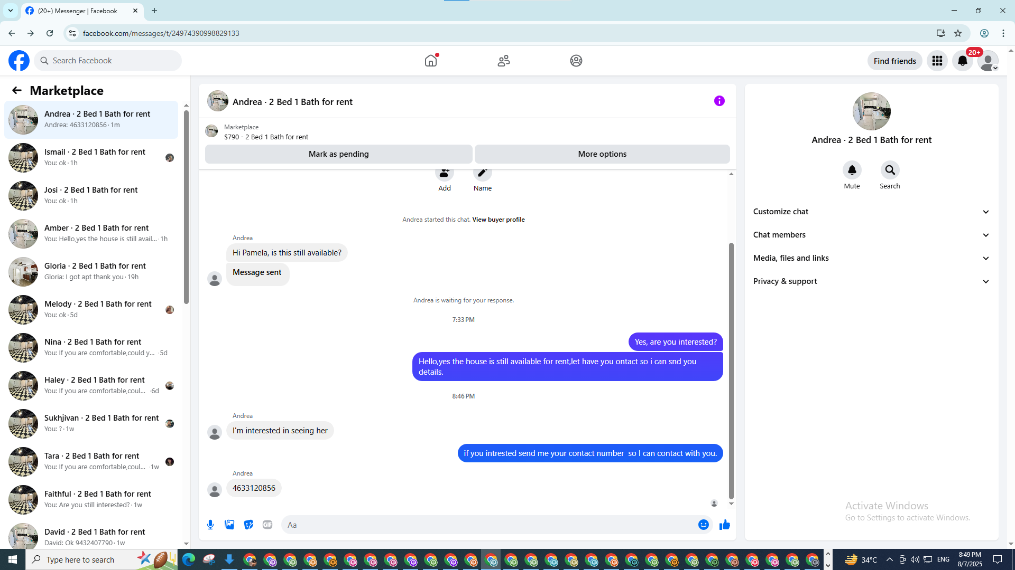
Task: Click the More options button
Action: coord(602,154)
